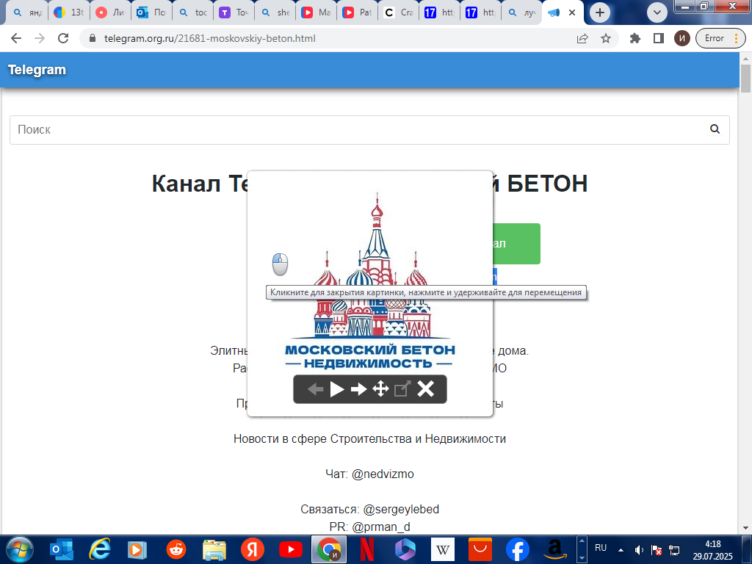Click the address bar URL

(210, 38)
